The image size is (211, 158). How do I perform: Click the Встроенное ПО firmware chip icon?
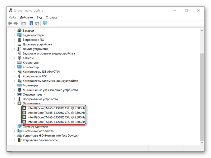click(x=20, y=40)
